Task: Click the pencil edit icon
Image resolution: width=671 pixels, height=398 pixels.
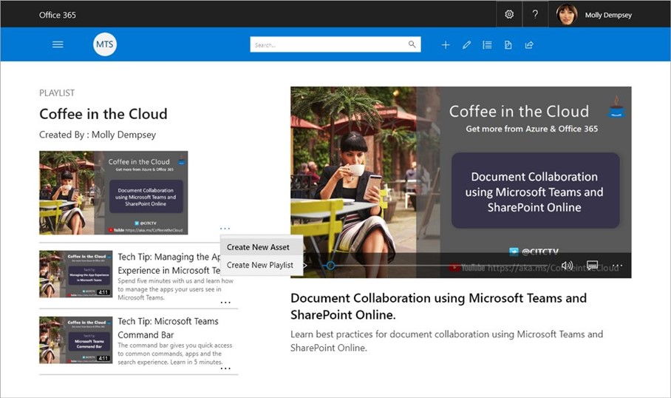Action: tap(466, 44)
